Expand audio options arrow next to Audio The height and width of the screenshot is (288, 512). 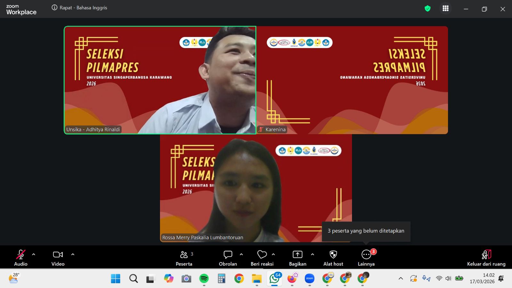(34, 255)
